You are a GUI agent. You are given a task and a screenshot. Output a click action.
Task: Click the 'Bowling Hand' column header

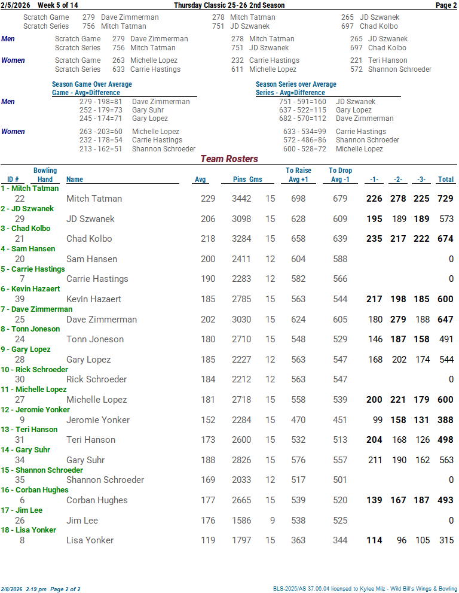[x=45, y=175]
